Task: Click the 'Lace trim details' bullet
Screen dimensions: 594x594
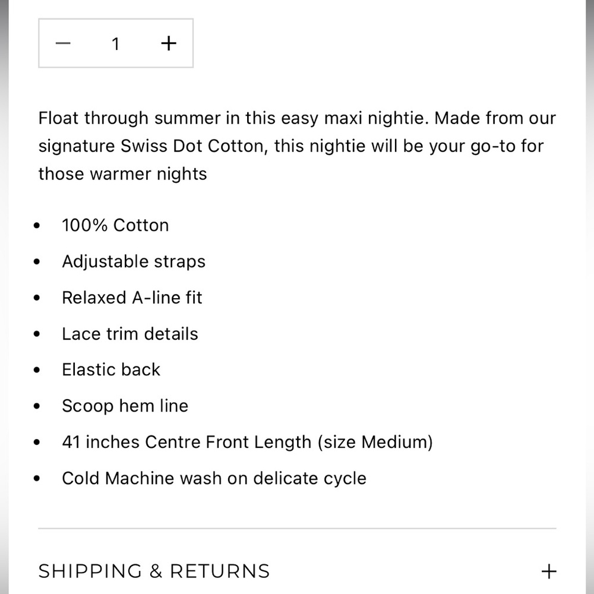Action: pos(130,334)
